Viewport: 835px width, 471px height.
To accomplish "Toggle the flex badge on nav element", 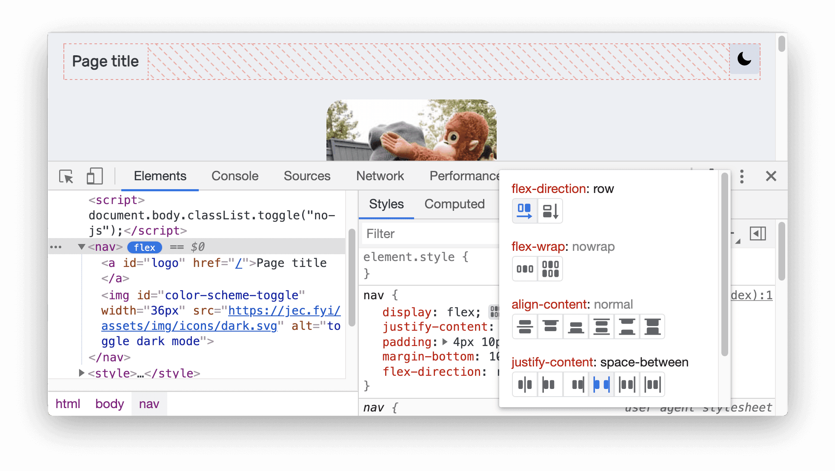I will point(143,247).
